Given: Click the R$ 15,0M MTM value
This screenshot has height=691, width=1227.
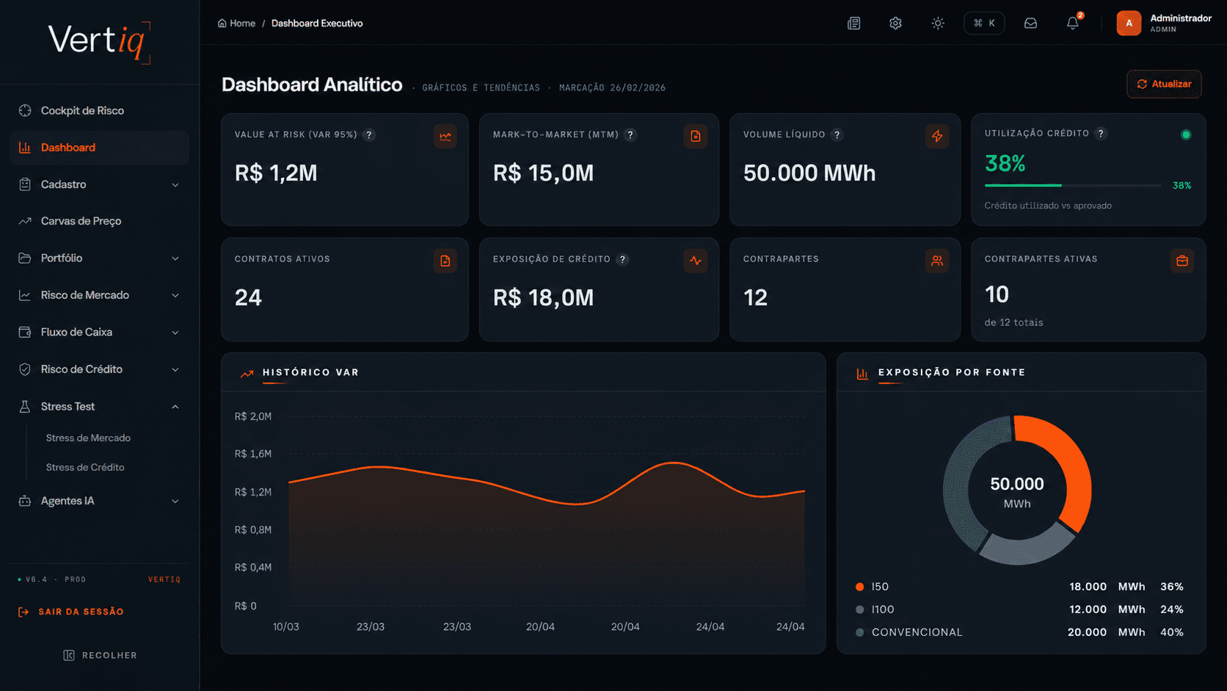Looking at the screenshot, I should point(543,173).
